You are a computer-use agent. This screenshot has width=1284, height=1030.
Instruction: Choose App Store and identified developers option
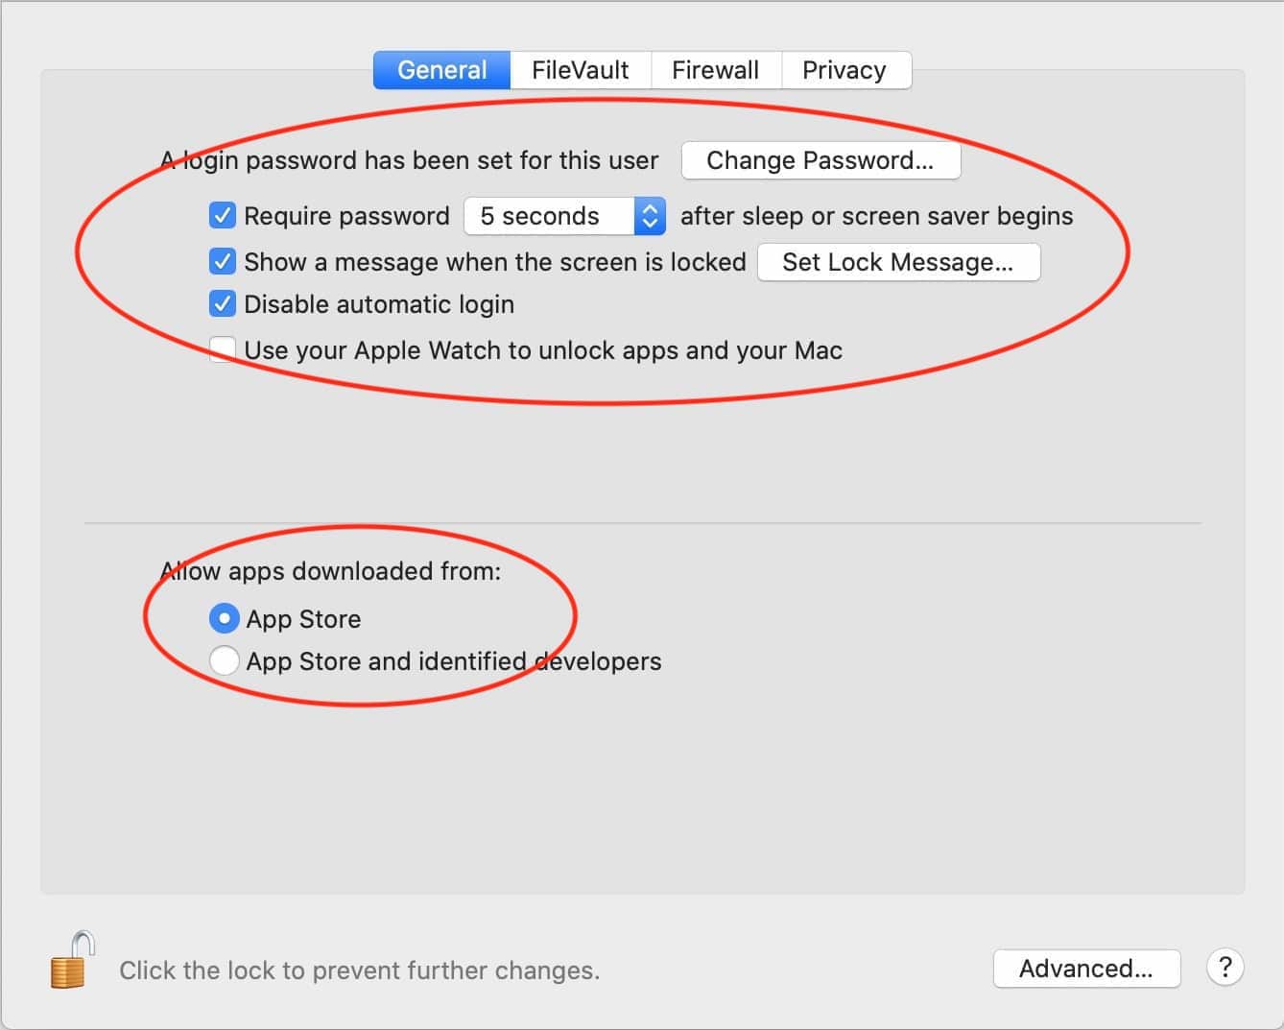click(224, 661)
